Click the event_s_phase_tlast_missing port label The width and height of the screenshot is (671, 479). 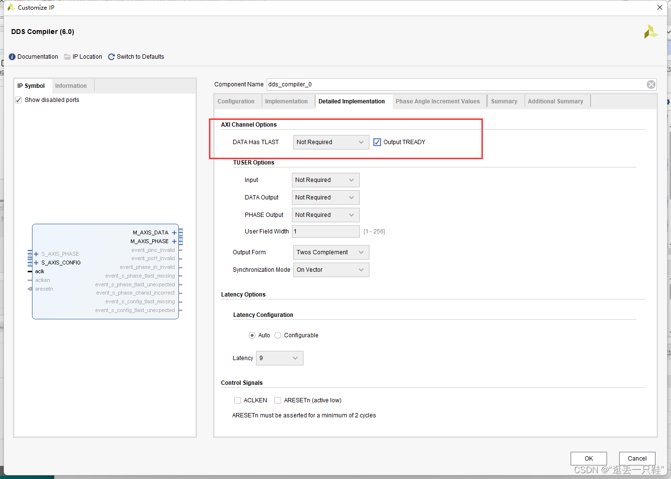pos(140,276)
